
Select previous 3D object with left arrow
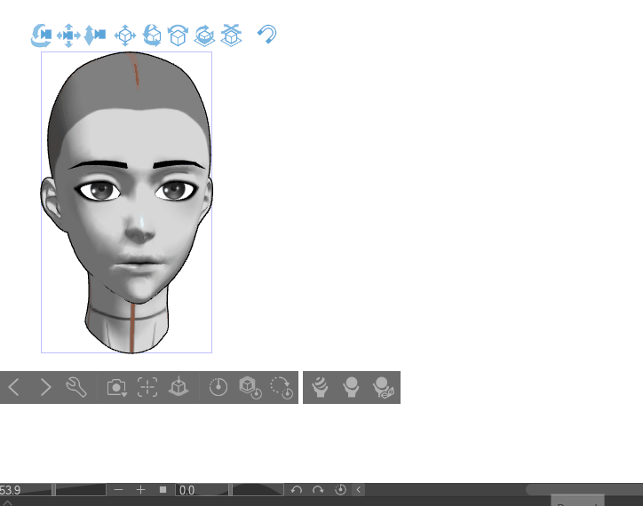13,387
